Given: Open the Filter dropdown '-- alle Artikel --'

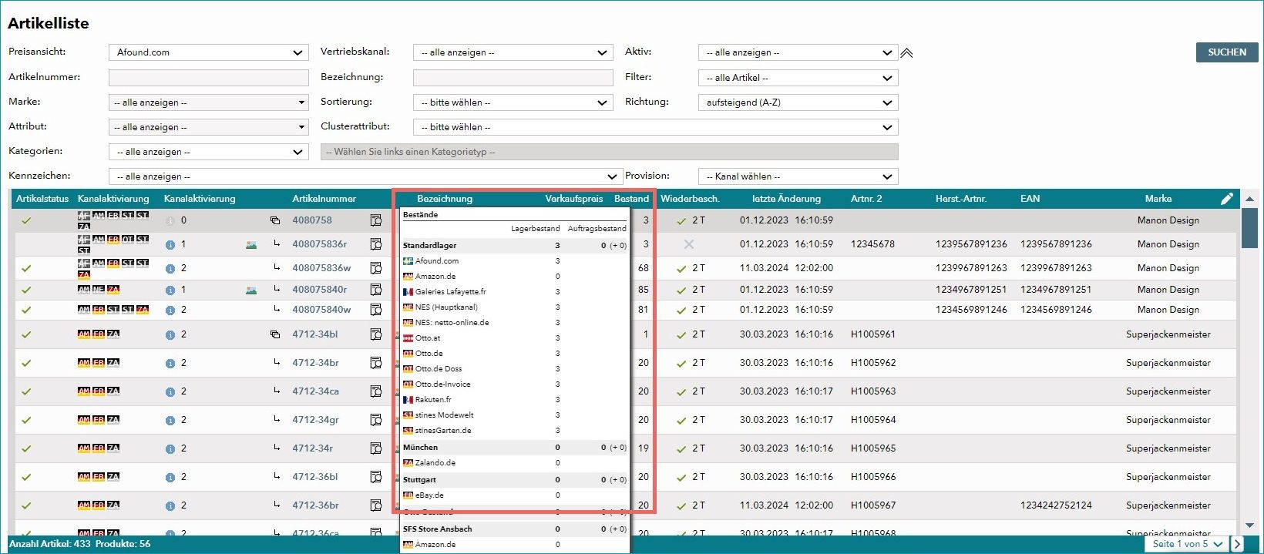Looking at the screenshot, I should click(798, 78).
